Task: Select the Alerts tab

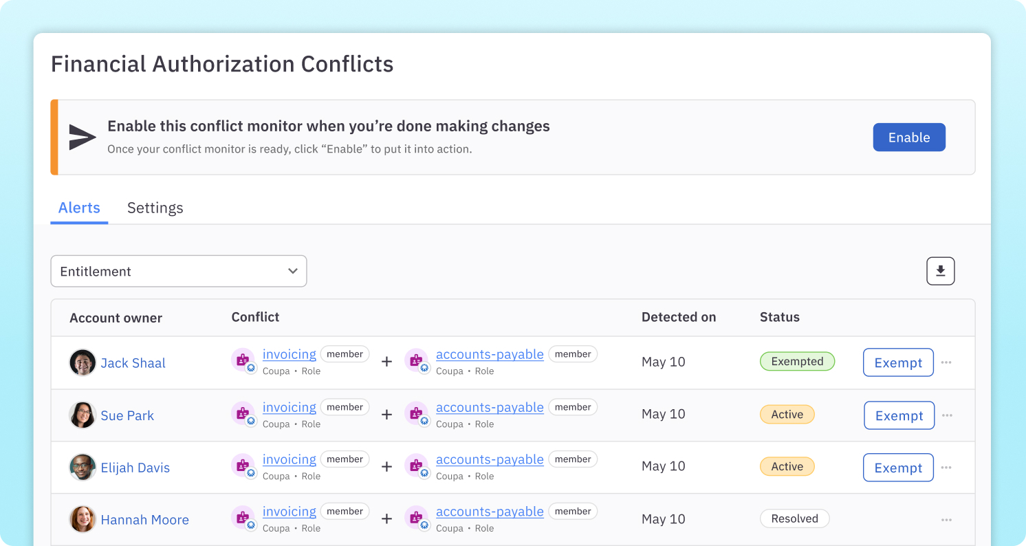Action: tap(79, 208)
